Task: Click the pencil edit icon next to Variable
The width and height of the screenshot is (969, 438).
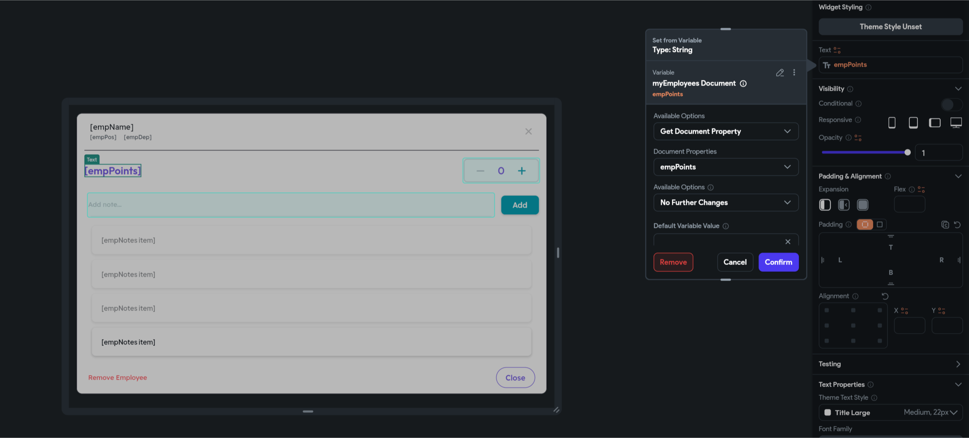Action: pyautogui.click(x=780, y=73)
